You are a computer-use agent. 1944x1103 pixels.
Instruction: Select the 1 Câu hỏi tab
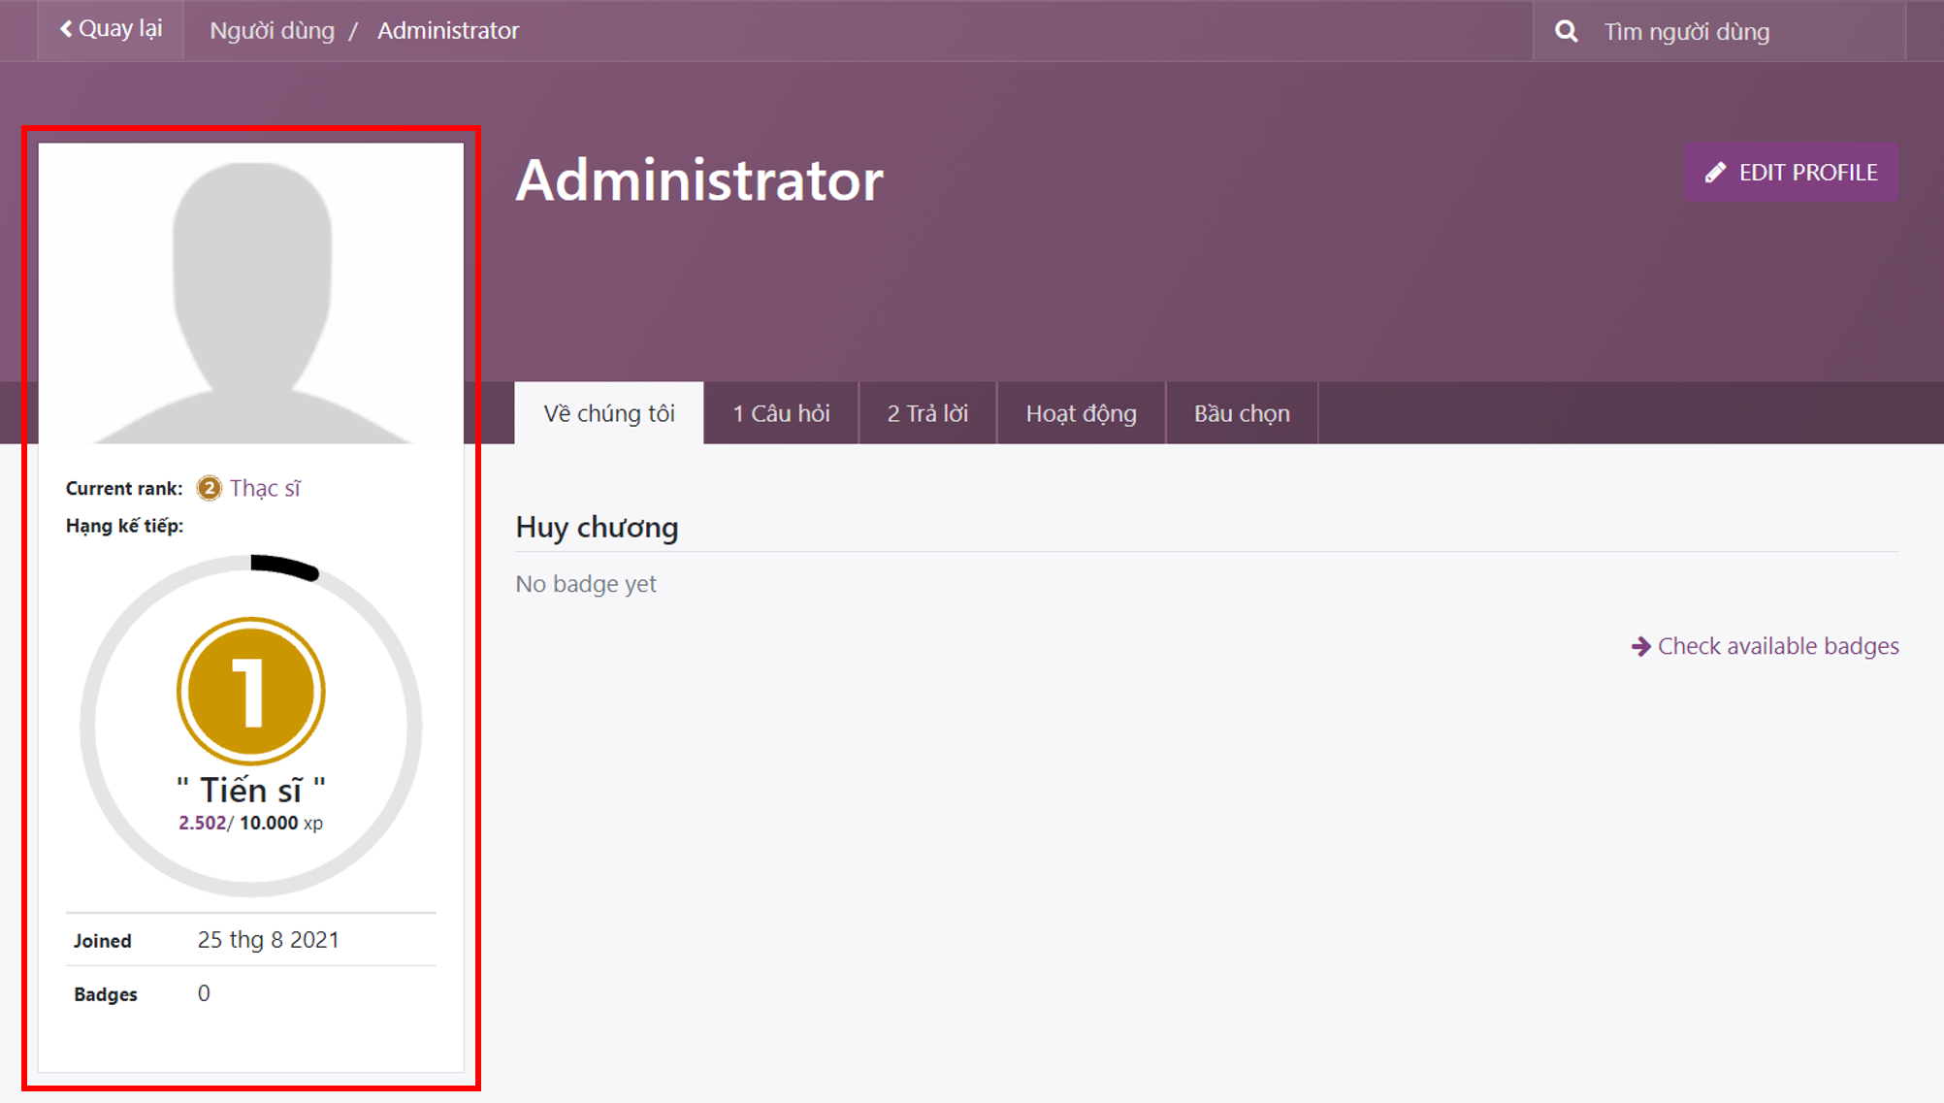click(x=781, y=412)
